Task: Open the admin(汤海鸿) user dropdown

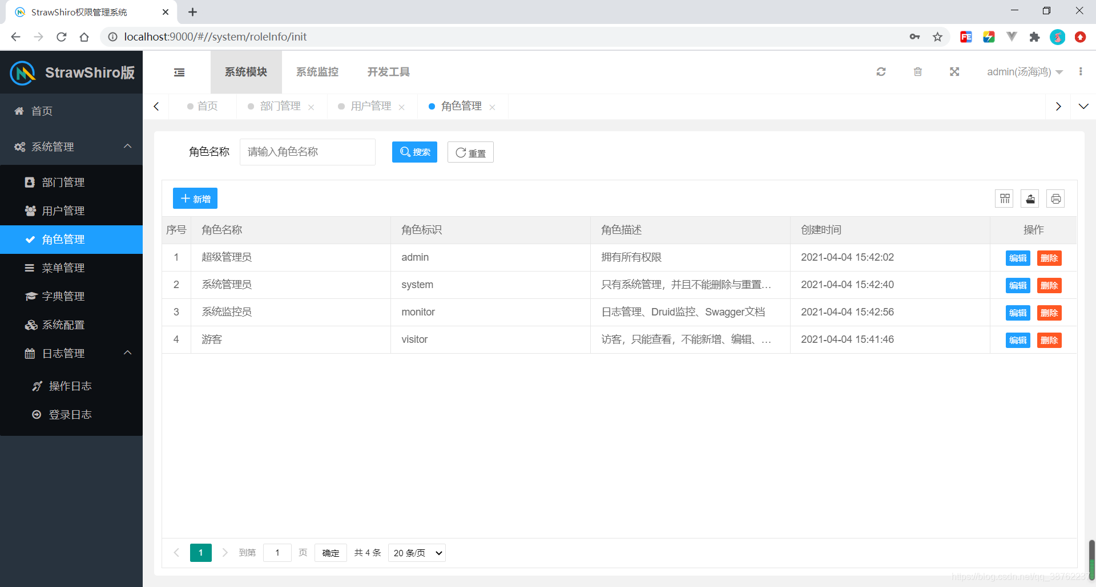Action: (1025, 72)
